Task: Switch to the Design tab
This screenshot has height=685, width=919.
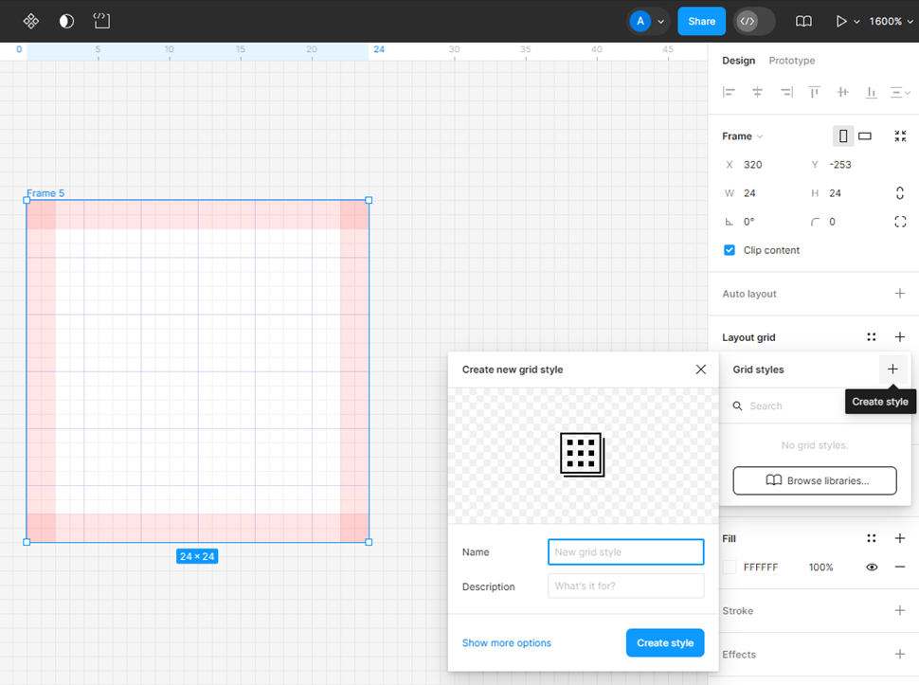Action: (x=738, y=61)
